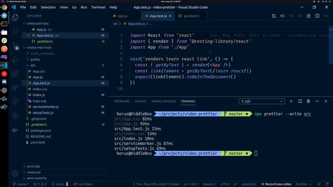333x187 pixels.
Task: Open the Manage gear settings icon
Action: pyautogui.click(x=15, y=173)
